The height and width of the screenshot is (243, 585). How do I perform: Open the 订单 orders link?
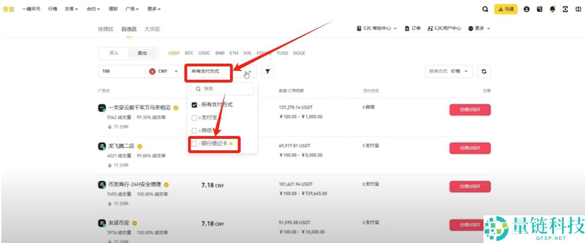pyautogui.click(x=413, y=29)
